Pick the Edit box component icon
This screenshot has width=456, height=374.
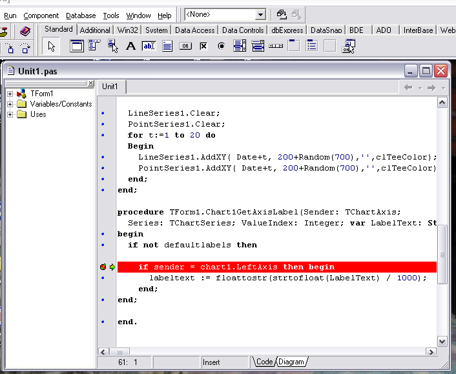[149, 46]
